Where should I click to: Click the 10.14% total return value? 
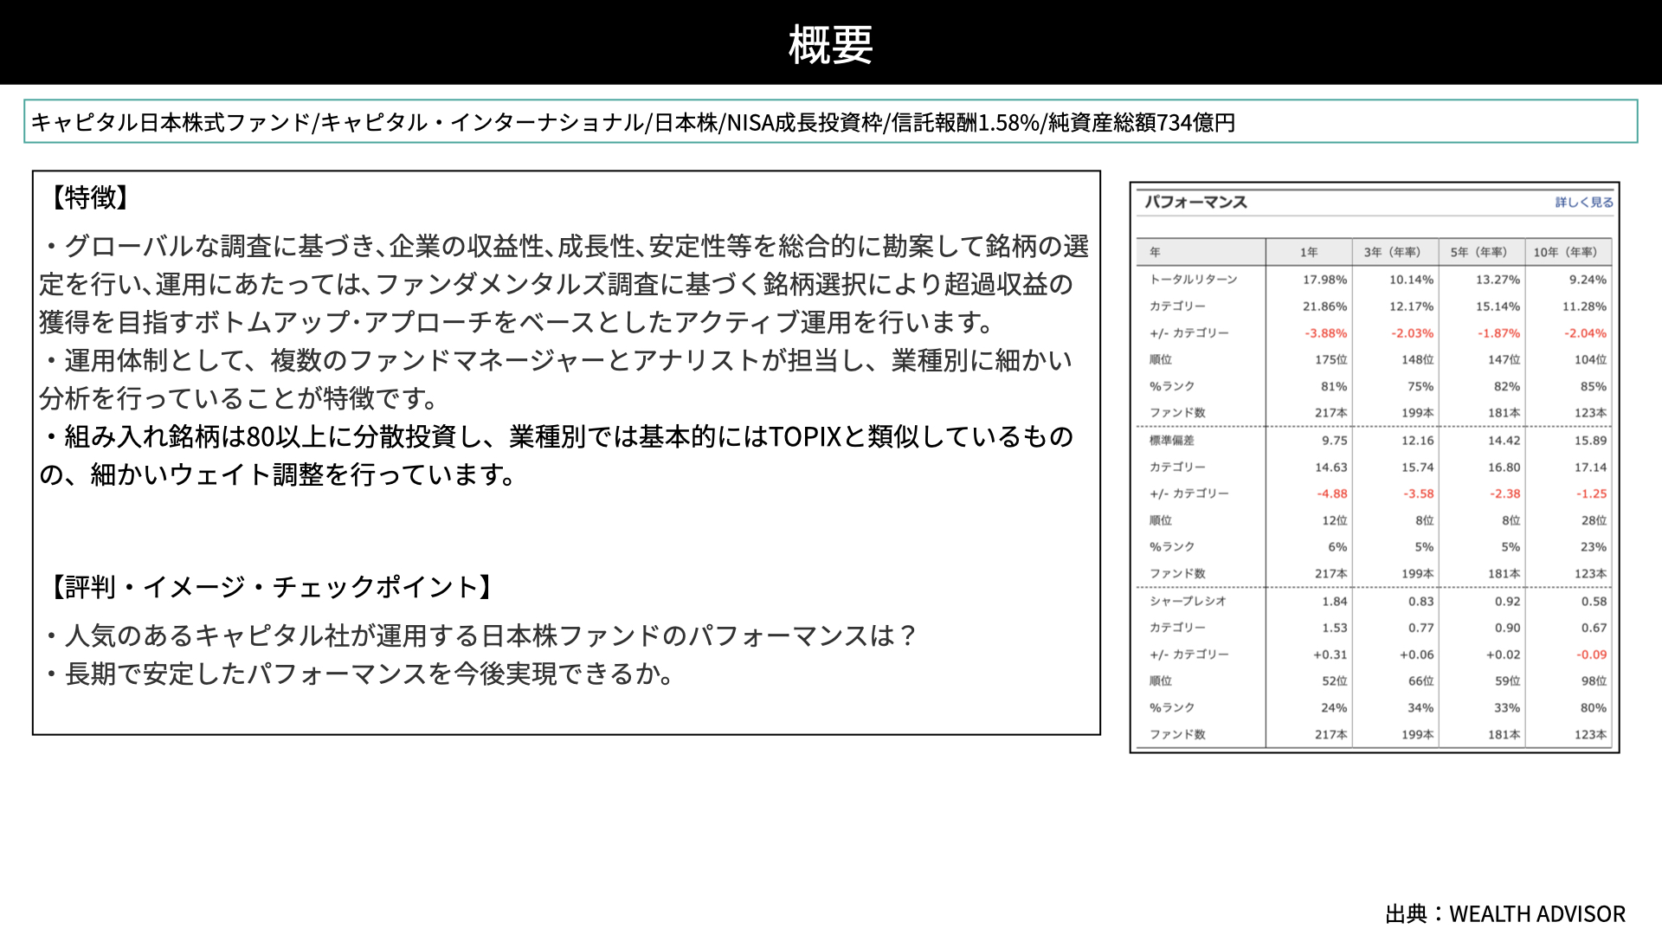coord(1412,280)
